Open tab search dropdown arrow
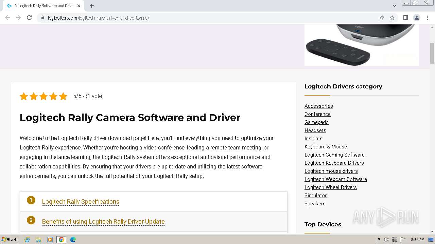This screenshot has width=435, height=244. point(394,6)
